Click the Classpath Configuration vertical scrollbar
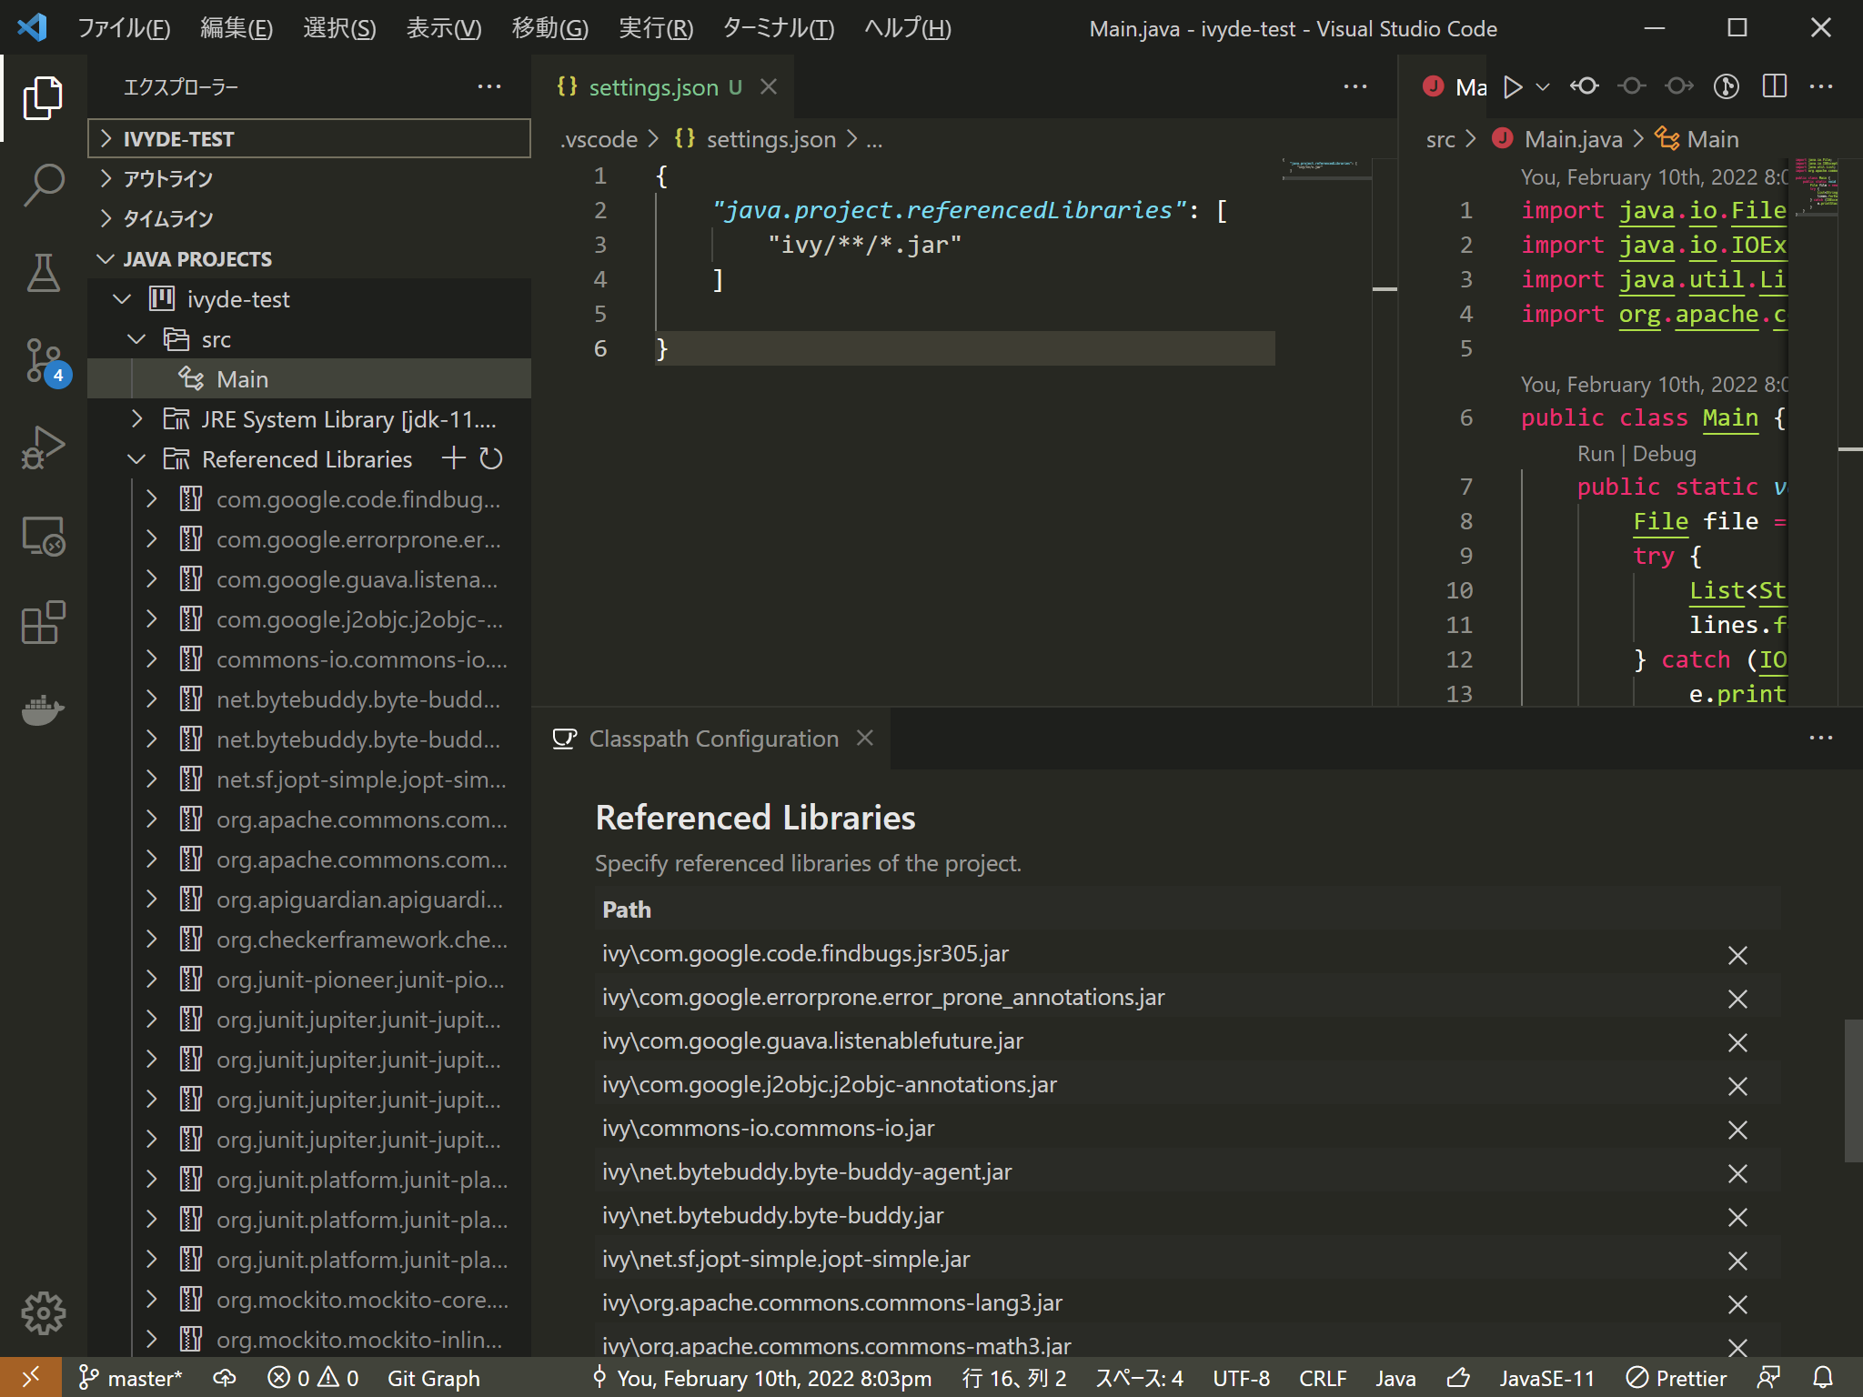This screenshot has height=1397, width=1863. pyautogui.click(x=1852, y=1090)
